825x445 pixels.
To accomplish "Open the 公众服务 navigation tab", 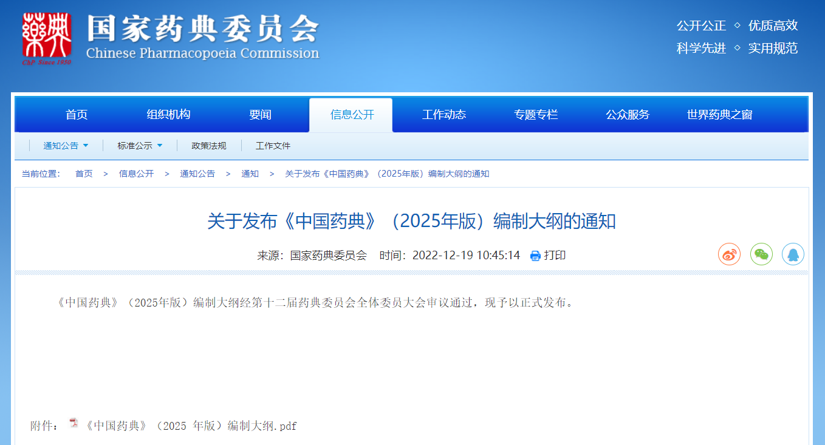I will pos(628,115).
